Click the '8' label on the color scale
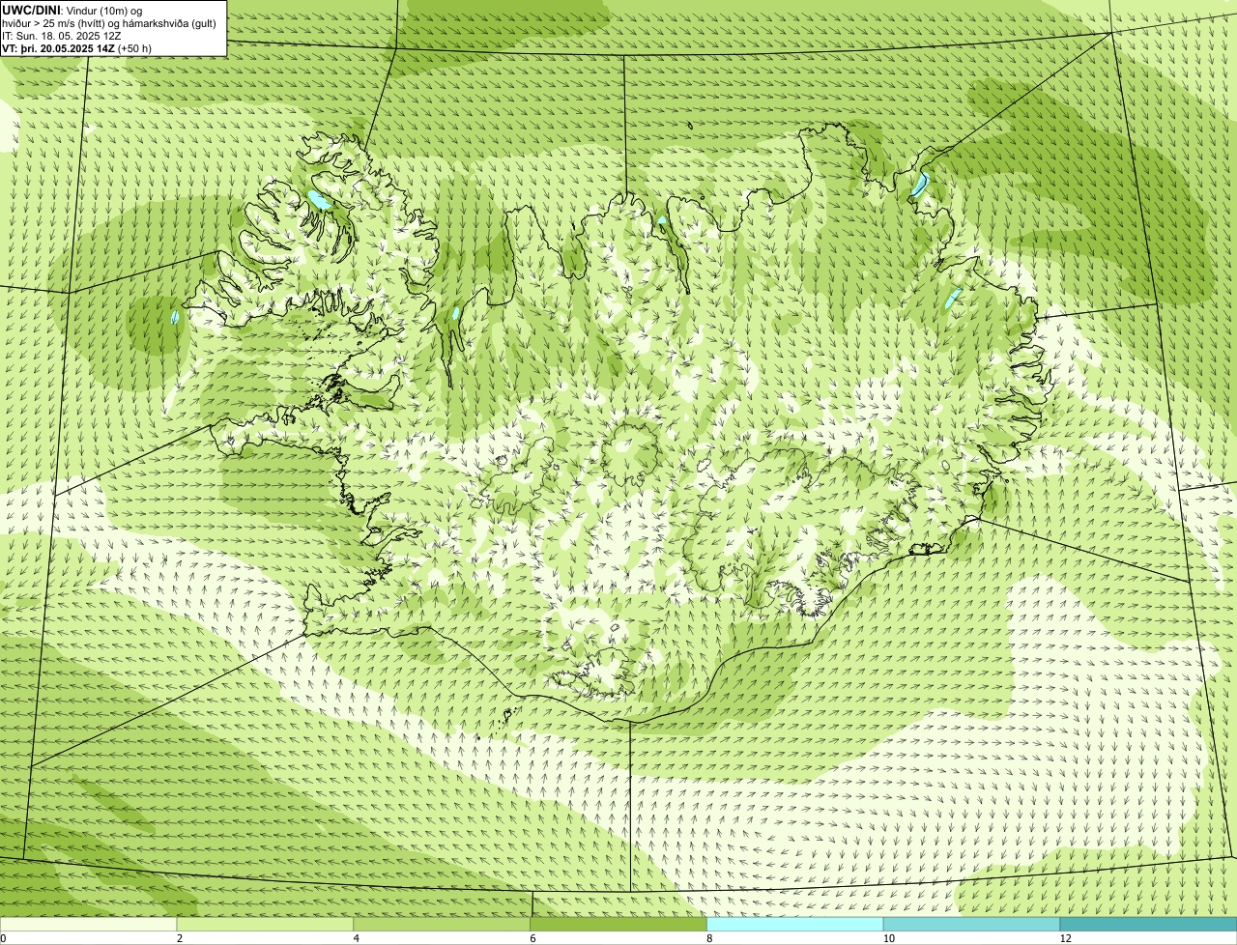Screen dimensions: 1237x945 709,938
